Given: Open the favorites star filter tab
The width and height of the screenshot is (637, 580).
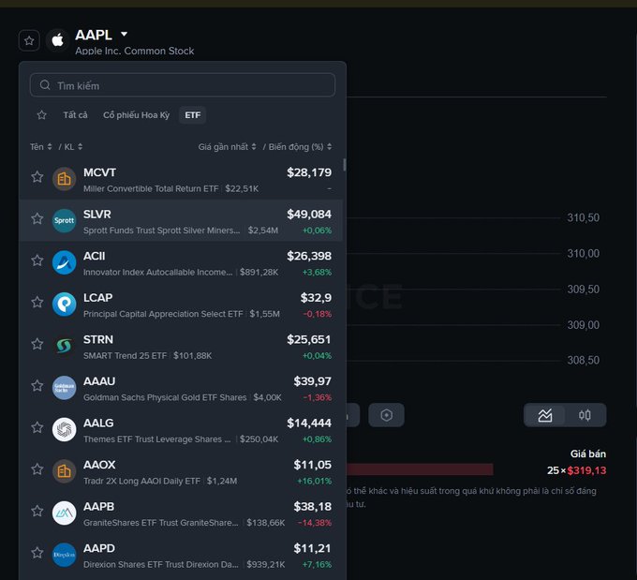Looking at the screenshot, I should [41, 115].
